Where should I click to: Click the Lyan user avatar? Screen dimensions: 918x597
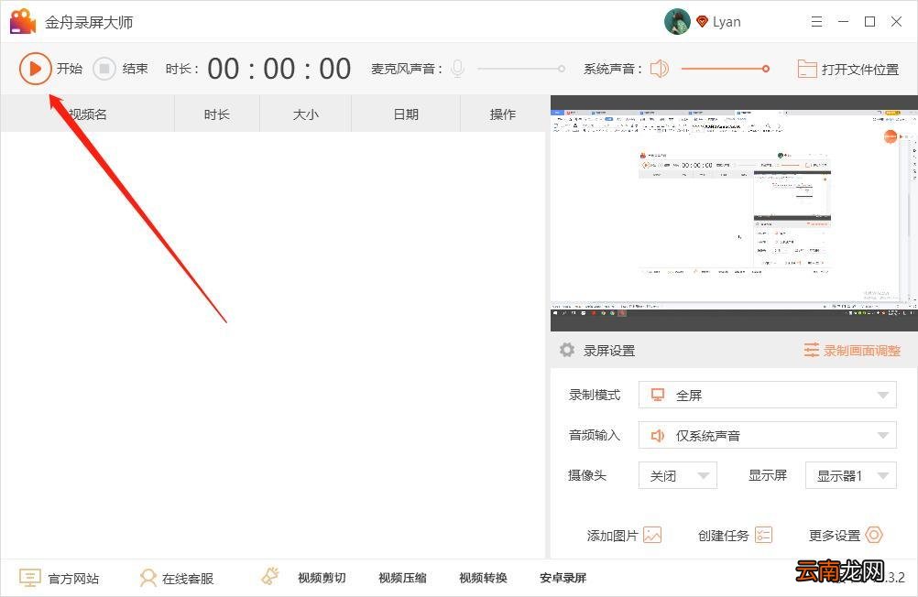pyautogui.click(x=677, y=22)
